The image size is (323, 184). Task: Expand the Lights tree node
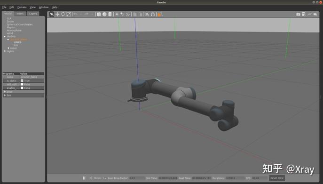click(5, 51)
